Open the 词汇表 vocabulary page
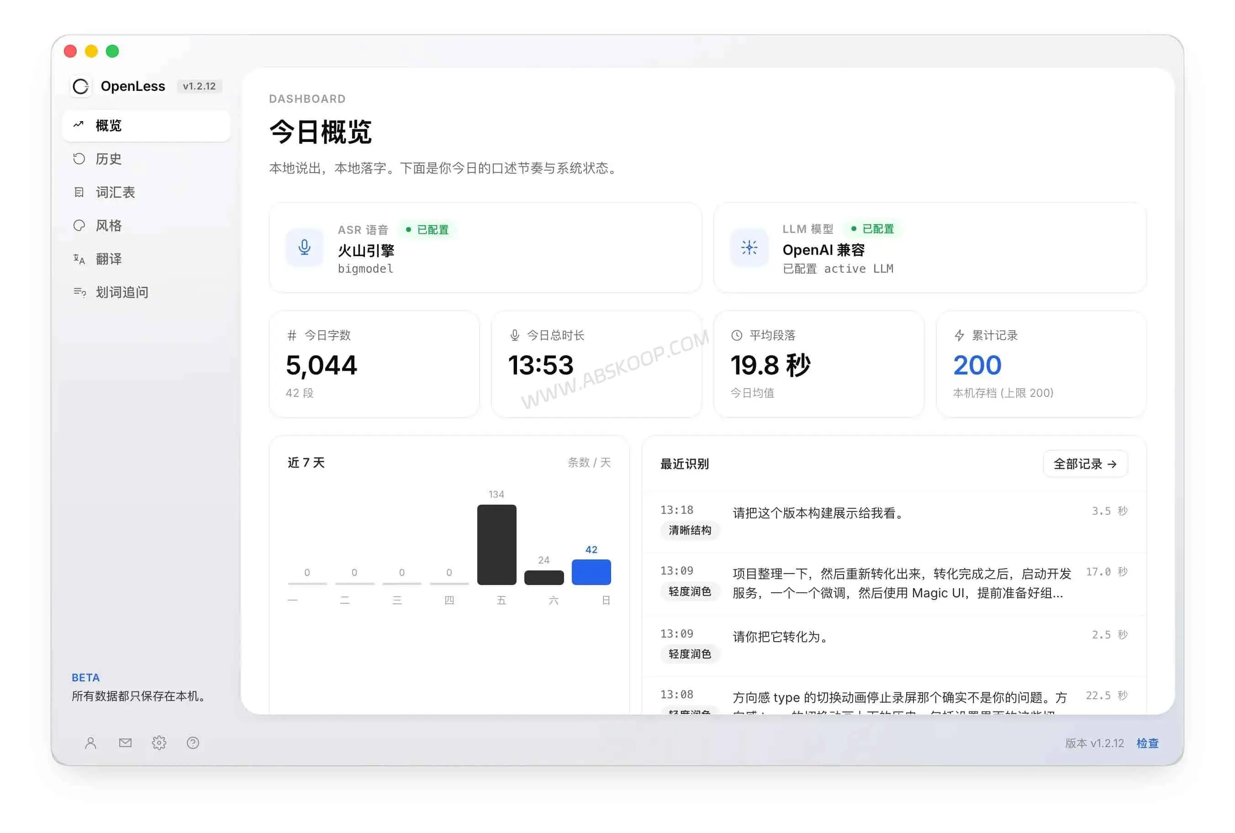The width and height of the screenshot is (1235, 833). (x=146, y=192)
